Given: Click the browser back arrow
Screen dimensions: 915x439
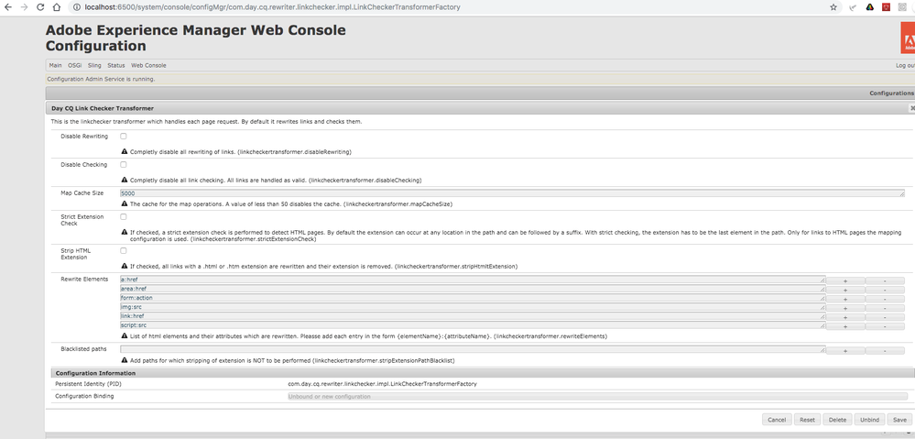Looking at the screenshot, I should click(8, 7).
